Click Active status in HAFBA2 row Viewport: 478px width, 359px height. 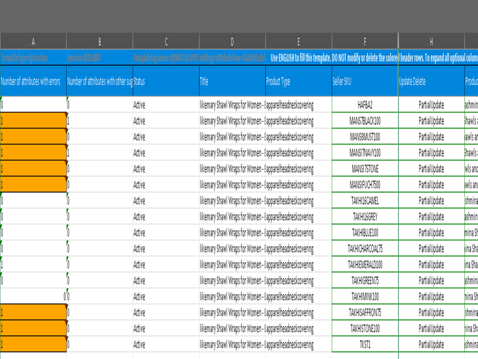[x=166, y=105]
